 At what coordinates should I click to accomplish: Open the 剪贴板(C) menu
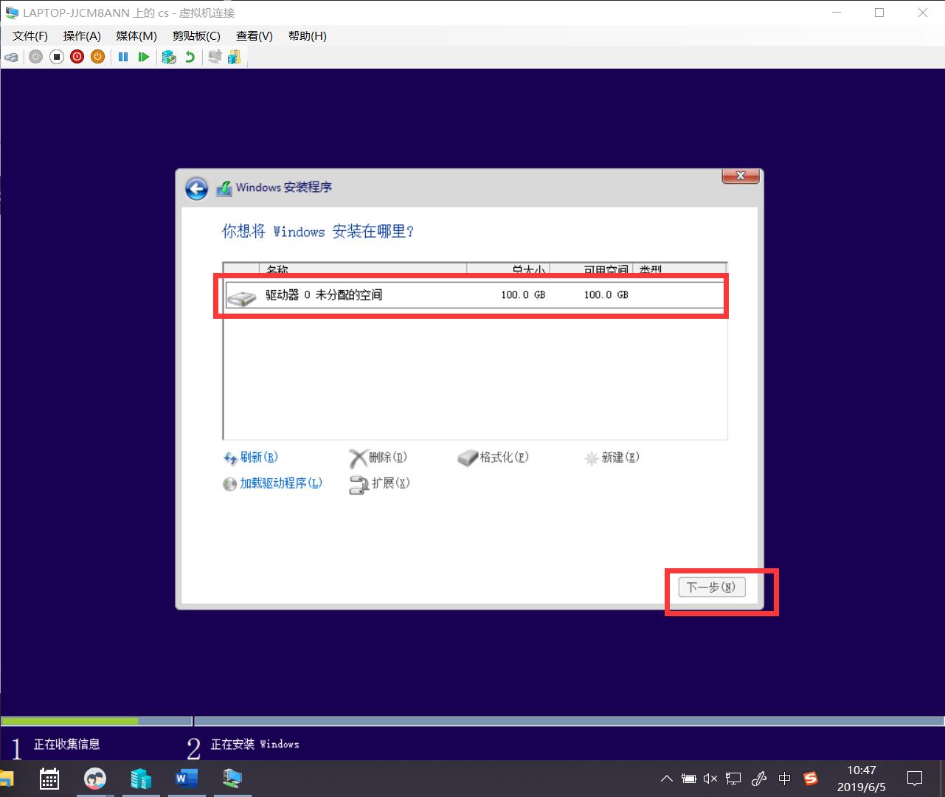pos(196,36)
